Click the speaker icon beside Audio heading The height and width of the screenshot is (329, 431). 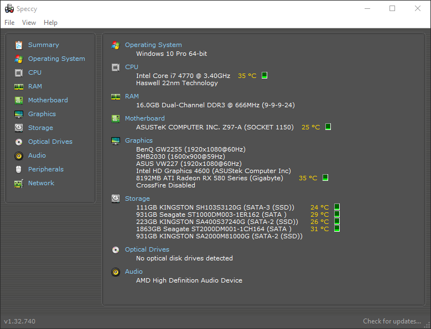coord(116,272)
